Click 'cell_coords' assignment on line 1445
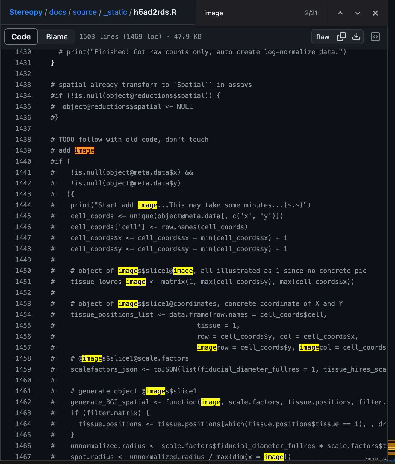This screenshot has height=464, width=395. tap(92, 216)
